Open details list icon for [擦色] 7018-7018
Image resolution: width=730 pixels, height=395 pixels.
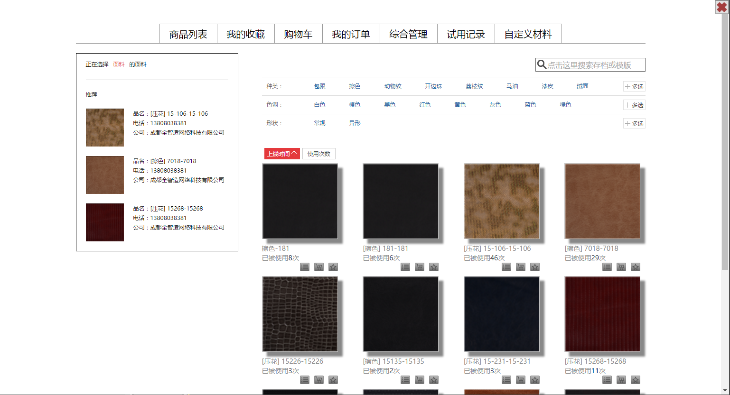(x=607, y=267)
